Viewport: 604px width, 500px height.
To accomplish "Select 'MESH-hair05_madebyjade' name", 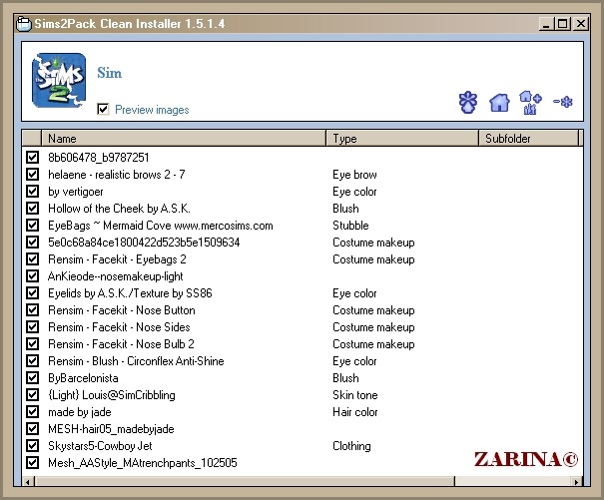I will [x=111, y=429].
